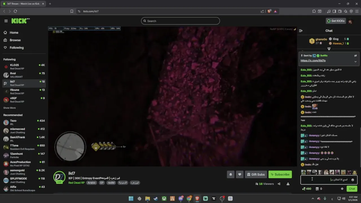Open chat settings gear
This screenshot has width=361, height=203.
pos(342,189)
